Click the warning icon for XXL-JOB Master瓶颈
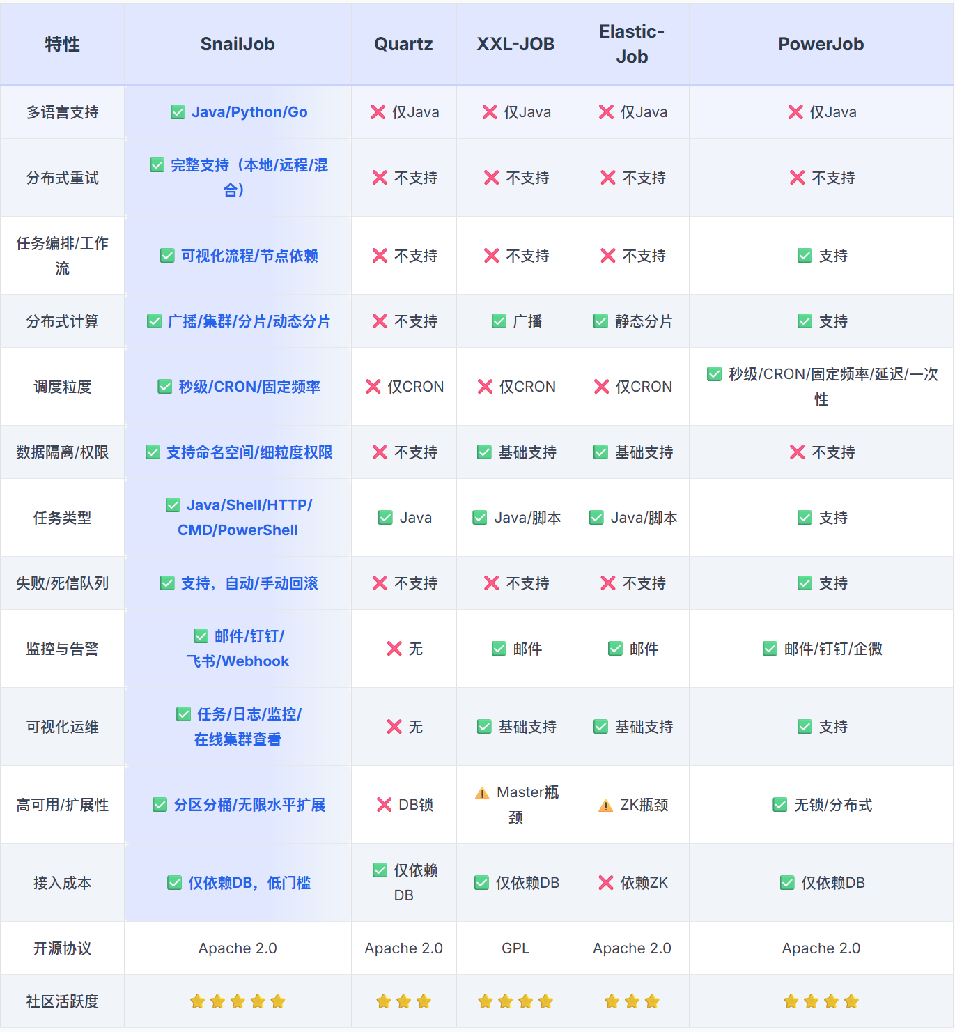The width and height of the screenshot is (955, 1032). (481, 792)
